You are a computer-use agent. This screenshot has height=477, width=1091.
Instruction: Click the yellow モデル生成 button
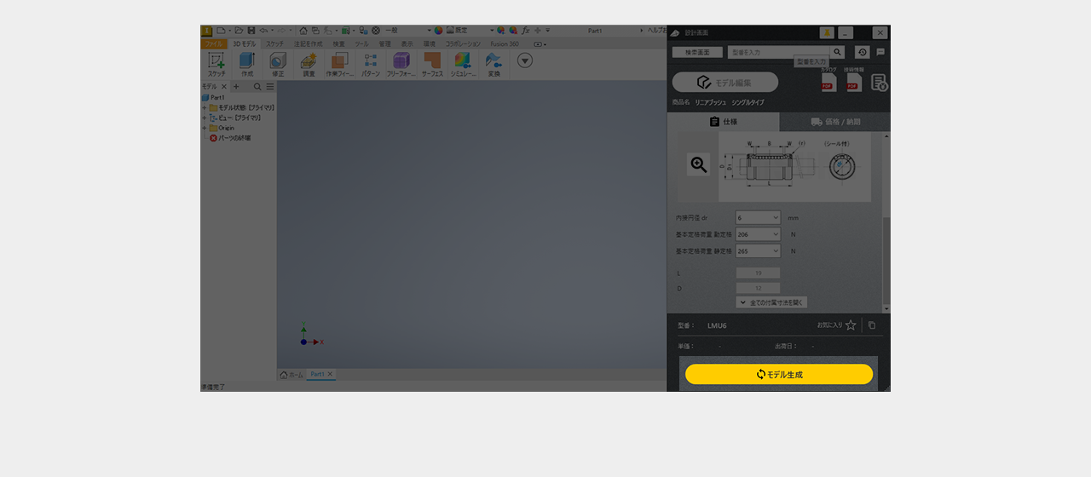[779, 374]
